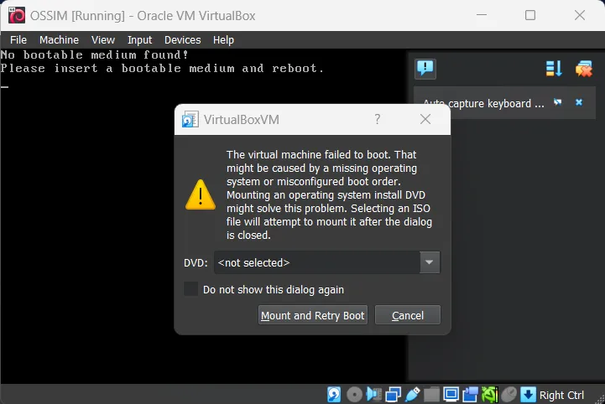This screenshot has height=404, width=605.
Task: Click the hard disk activity status icon
Action: click(x=334, y=395)
